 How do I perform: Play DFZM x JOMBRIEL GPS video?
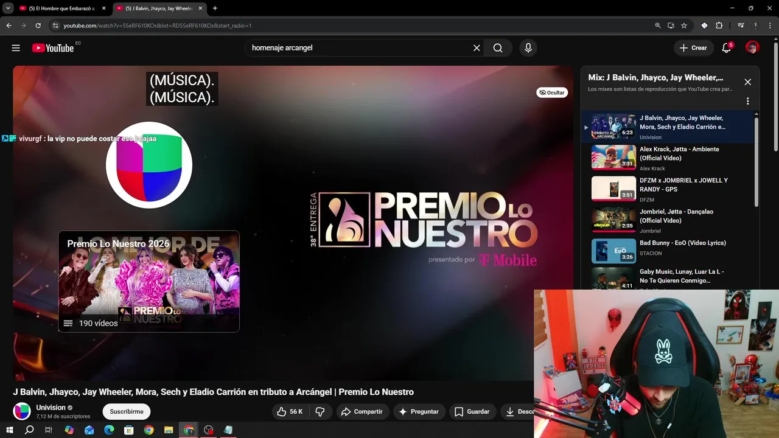tap(669, 189)
